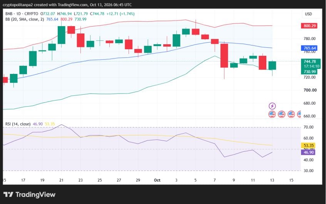Click the 5 date label on time axis
The width and height of the screenshot is (326, 204).
tap(196, 180)
